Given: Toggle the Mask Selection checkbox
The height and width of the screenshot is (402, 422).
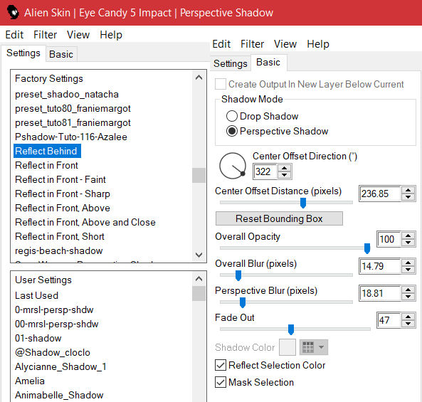Looking at the screenshot, I should click(221, 382).
